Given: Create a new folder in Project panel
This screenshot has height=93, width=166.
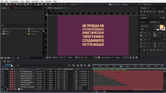Looking at the screenshot, I should (x=5, y=58).
